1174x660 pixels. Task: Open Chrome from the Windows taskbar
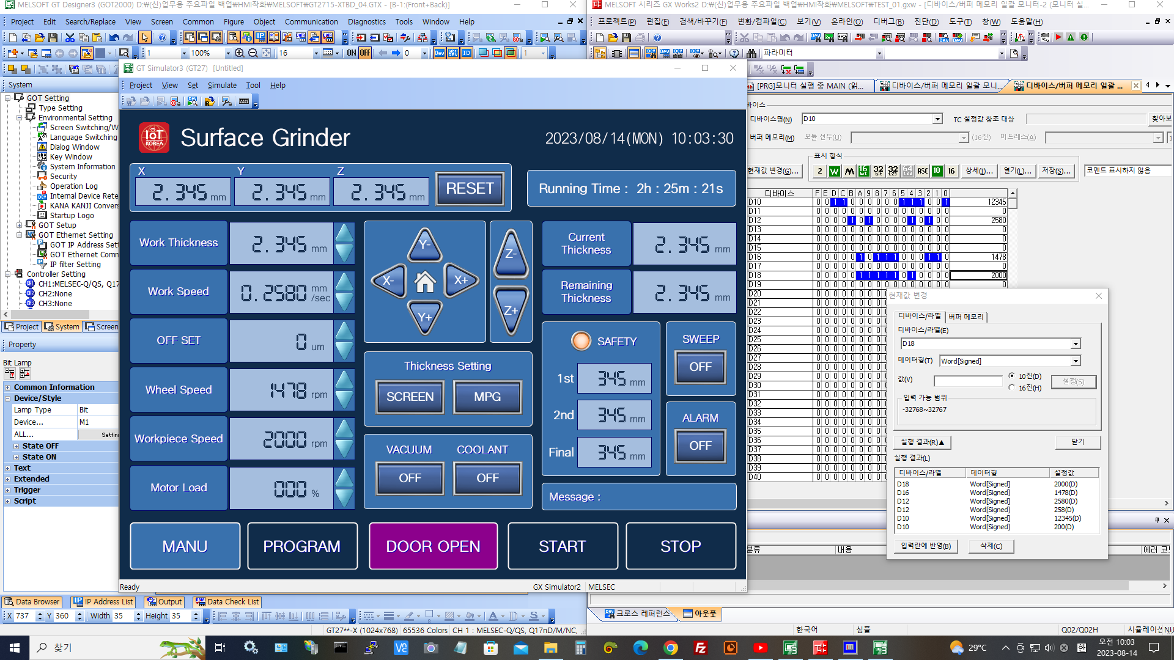pos(671,648)
